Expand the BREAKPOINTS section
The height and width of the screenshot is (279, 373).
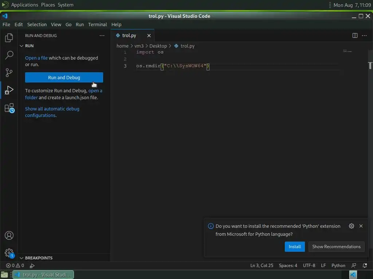click(x=36, y=258)
